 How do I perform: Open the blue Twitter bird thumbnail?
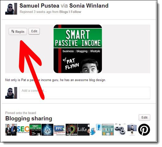coord(96,130)
